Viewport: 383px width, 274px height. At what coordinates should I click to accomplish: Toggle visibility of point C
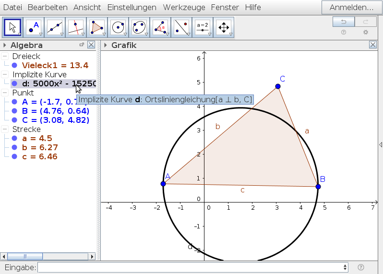14,120
